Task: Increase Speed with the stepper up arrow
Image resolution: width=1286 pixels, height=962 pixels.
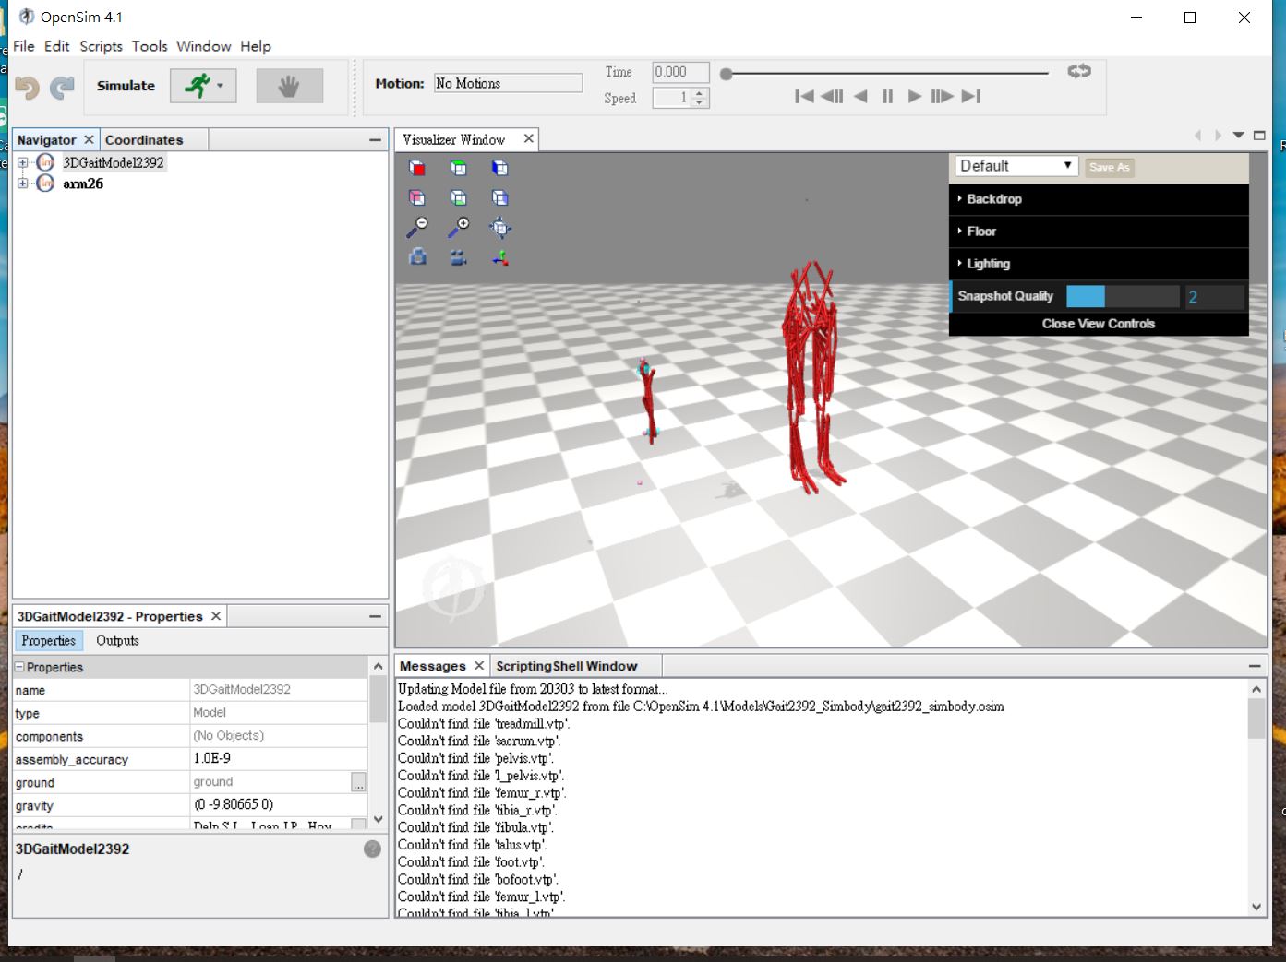Action: coord(701,93)
